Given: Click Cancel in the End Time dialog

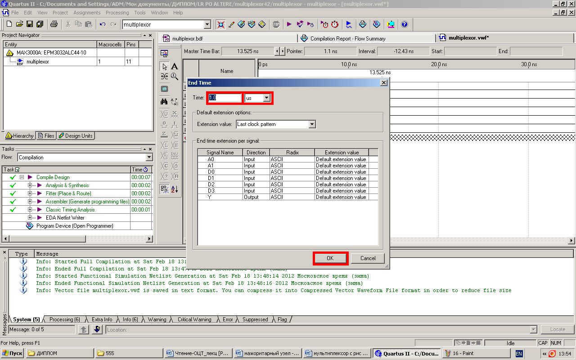Looking at the screenshot, I should click(368, 258).
